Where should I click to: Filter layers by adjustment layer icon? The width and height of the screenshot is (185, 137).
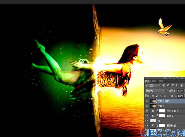point(168,85)
